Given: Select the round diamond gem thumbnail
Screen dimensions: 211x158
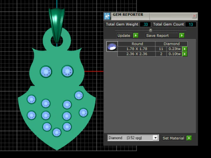Looking at the screenshot, I should point(112,47).
